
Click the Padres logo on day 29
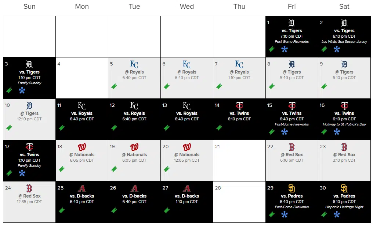[x=292, y=188]
